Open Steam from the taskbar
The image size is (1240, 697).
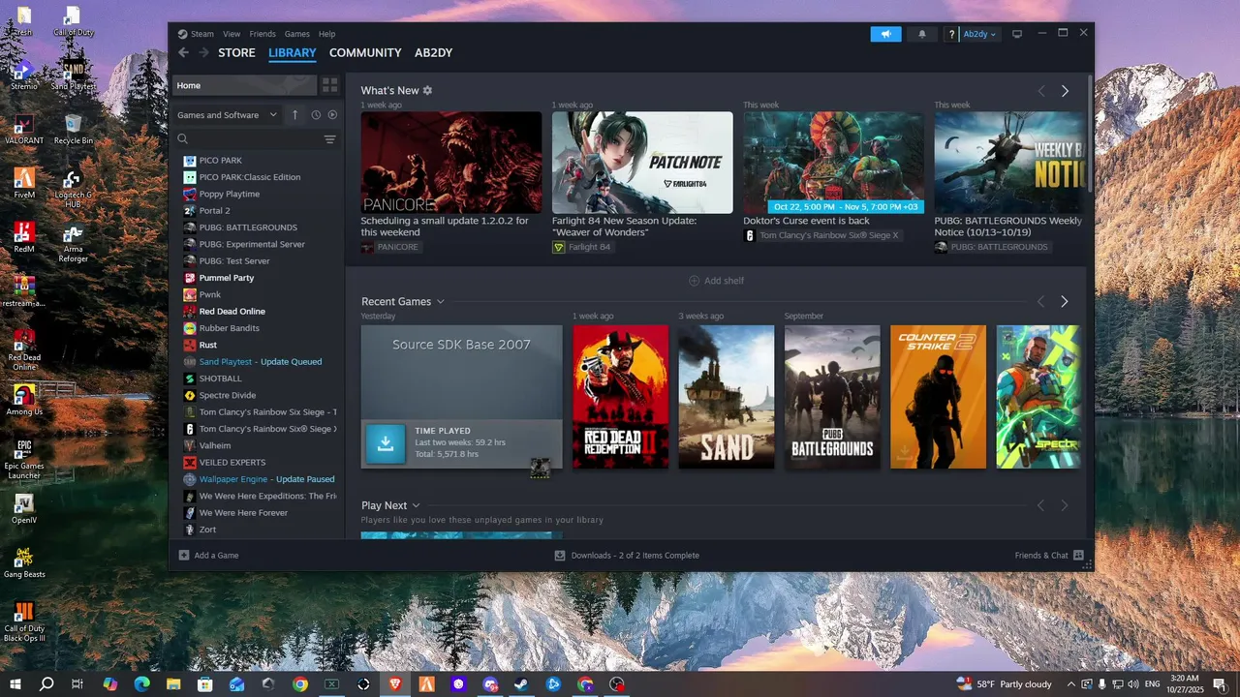(x=521, y=684)
